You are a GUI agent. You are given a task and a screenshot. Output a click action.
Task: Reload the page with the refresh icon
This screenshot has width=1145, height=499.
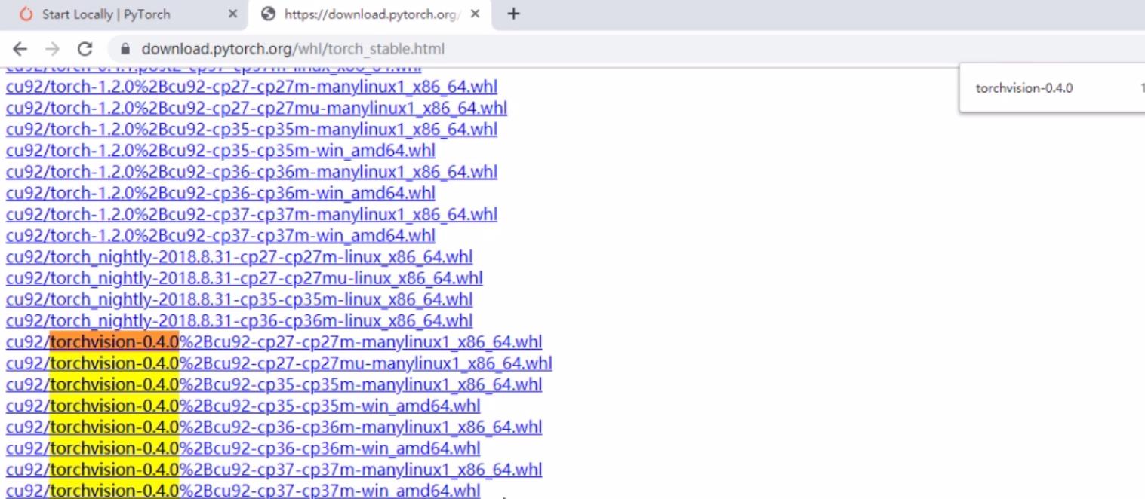pyautogui.click(x=85, y=49)
